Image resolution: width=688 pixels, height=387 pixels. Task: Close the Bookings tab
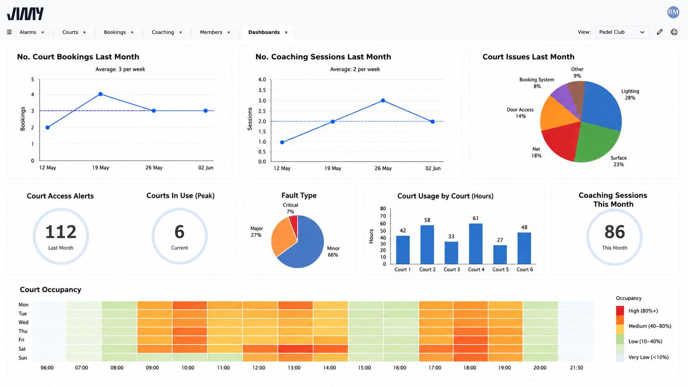(132, 32)
